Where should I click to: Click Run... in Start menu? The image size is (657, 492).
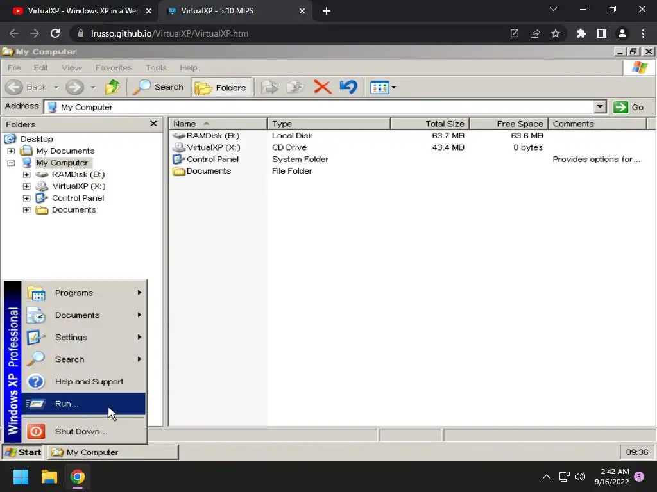pos(84,404)
